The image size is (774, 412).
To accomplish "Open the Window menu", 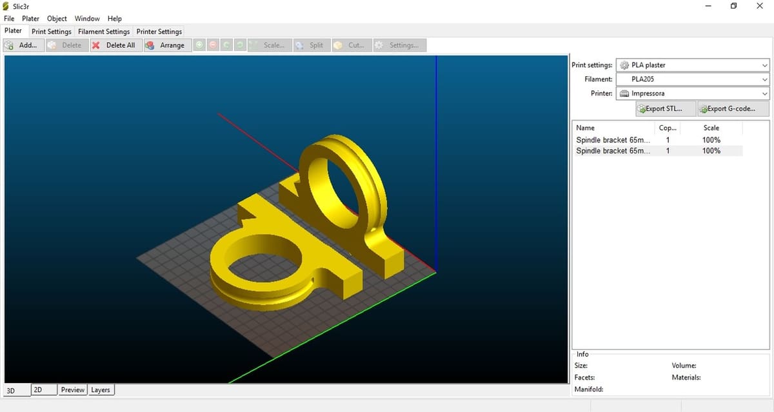I will (87, 19).
